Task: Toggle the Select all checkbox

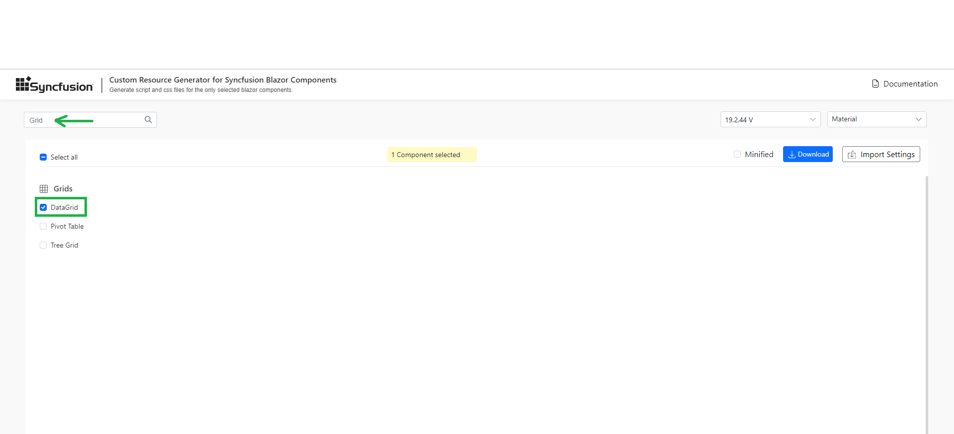Action: [x=43, y=157]
